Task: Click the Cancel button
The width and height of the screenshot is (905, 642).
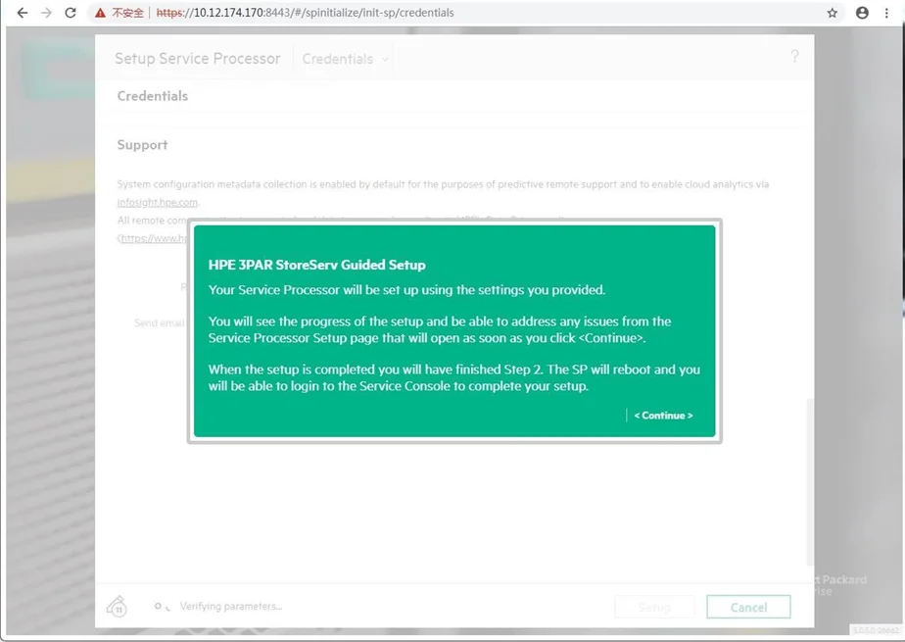Action: 748,607
